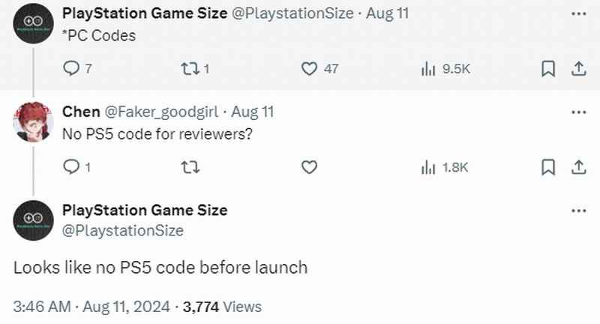The height and width of the screenshot is (324, 600).
Task: Click PlayStation Game Size avatar on main tweet
Action: [34, 220]
